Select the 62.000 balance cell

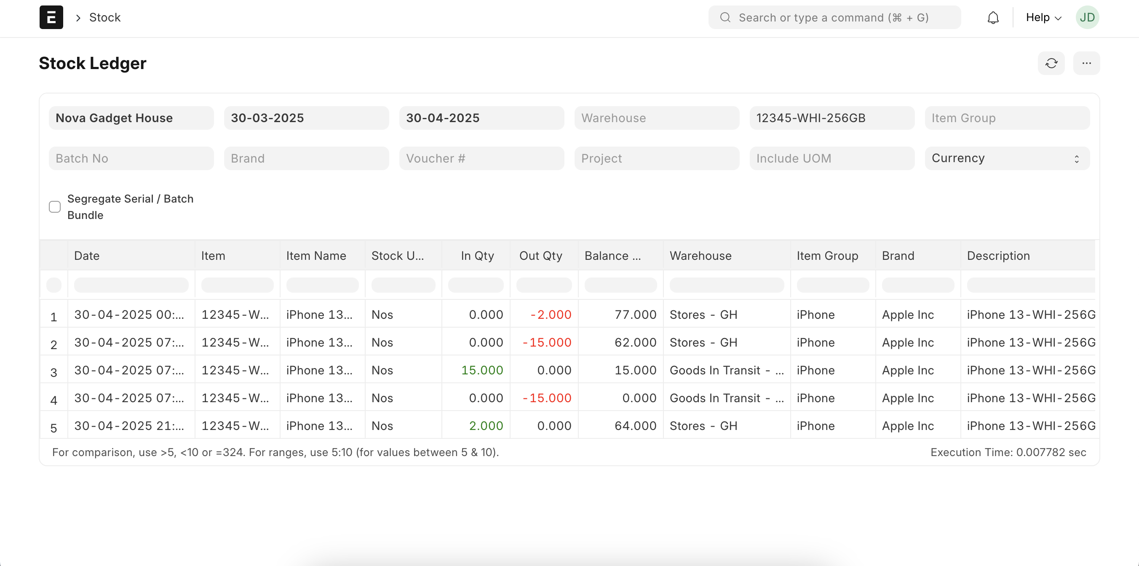click(621, 342)
